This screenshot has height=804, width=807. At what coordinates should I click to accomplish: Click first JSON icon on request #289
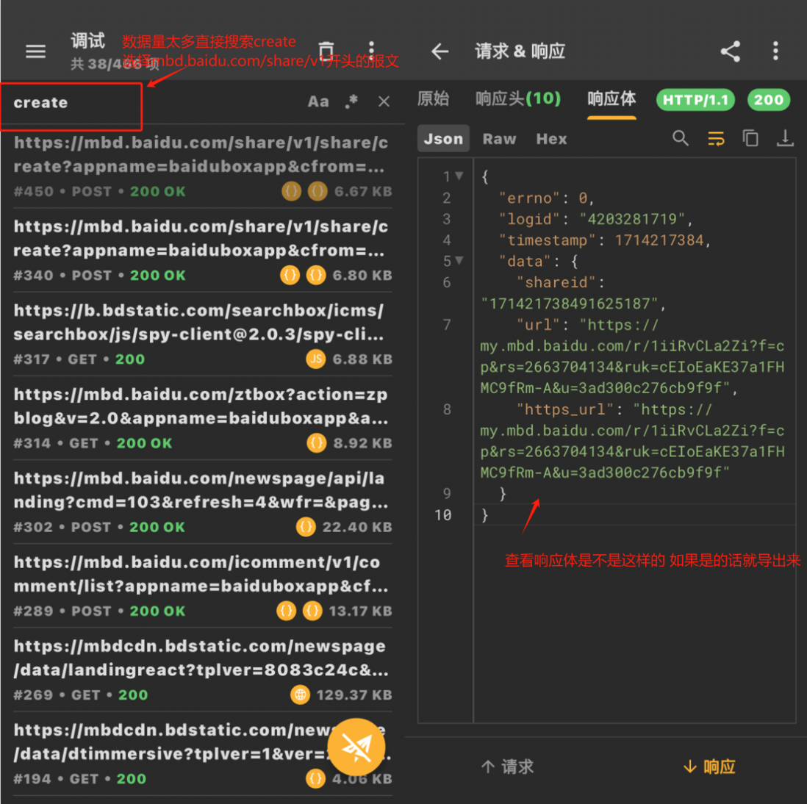click(286, 611)
